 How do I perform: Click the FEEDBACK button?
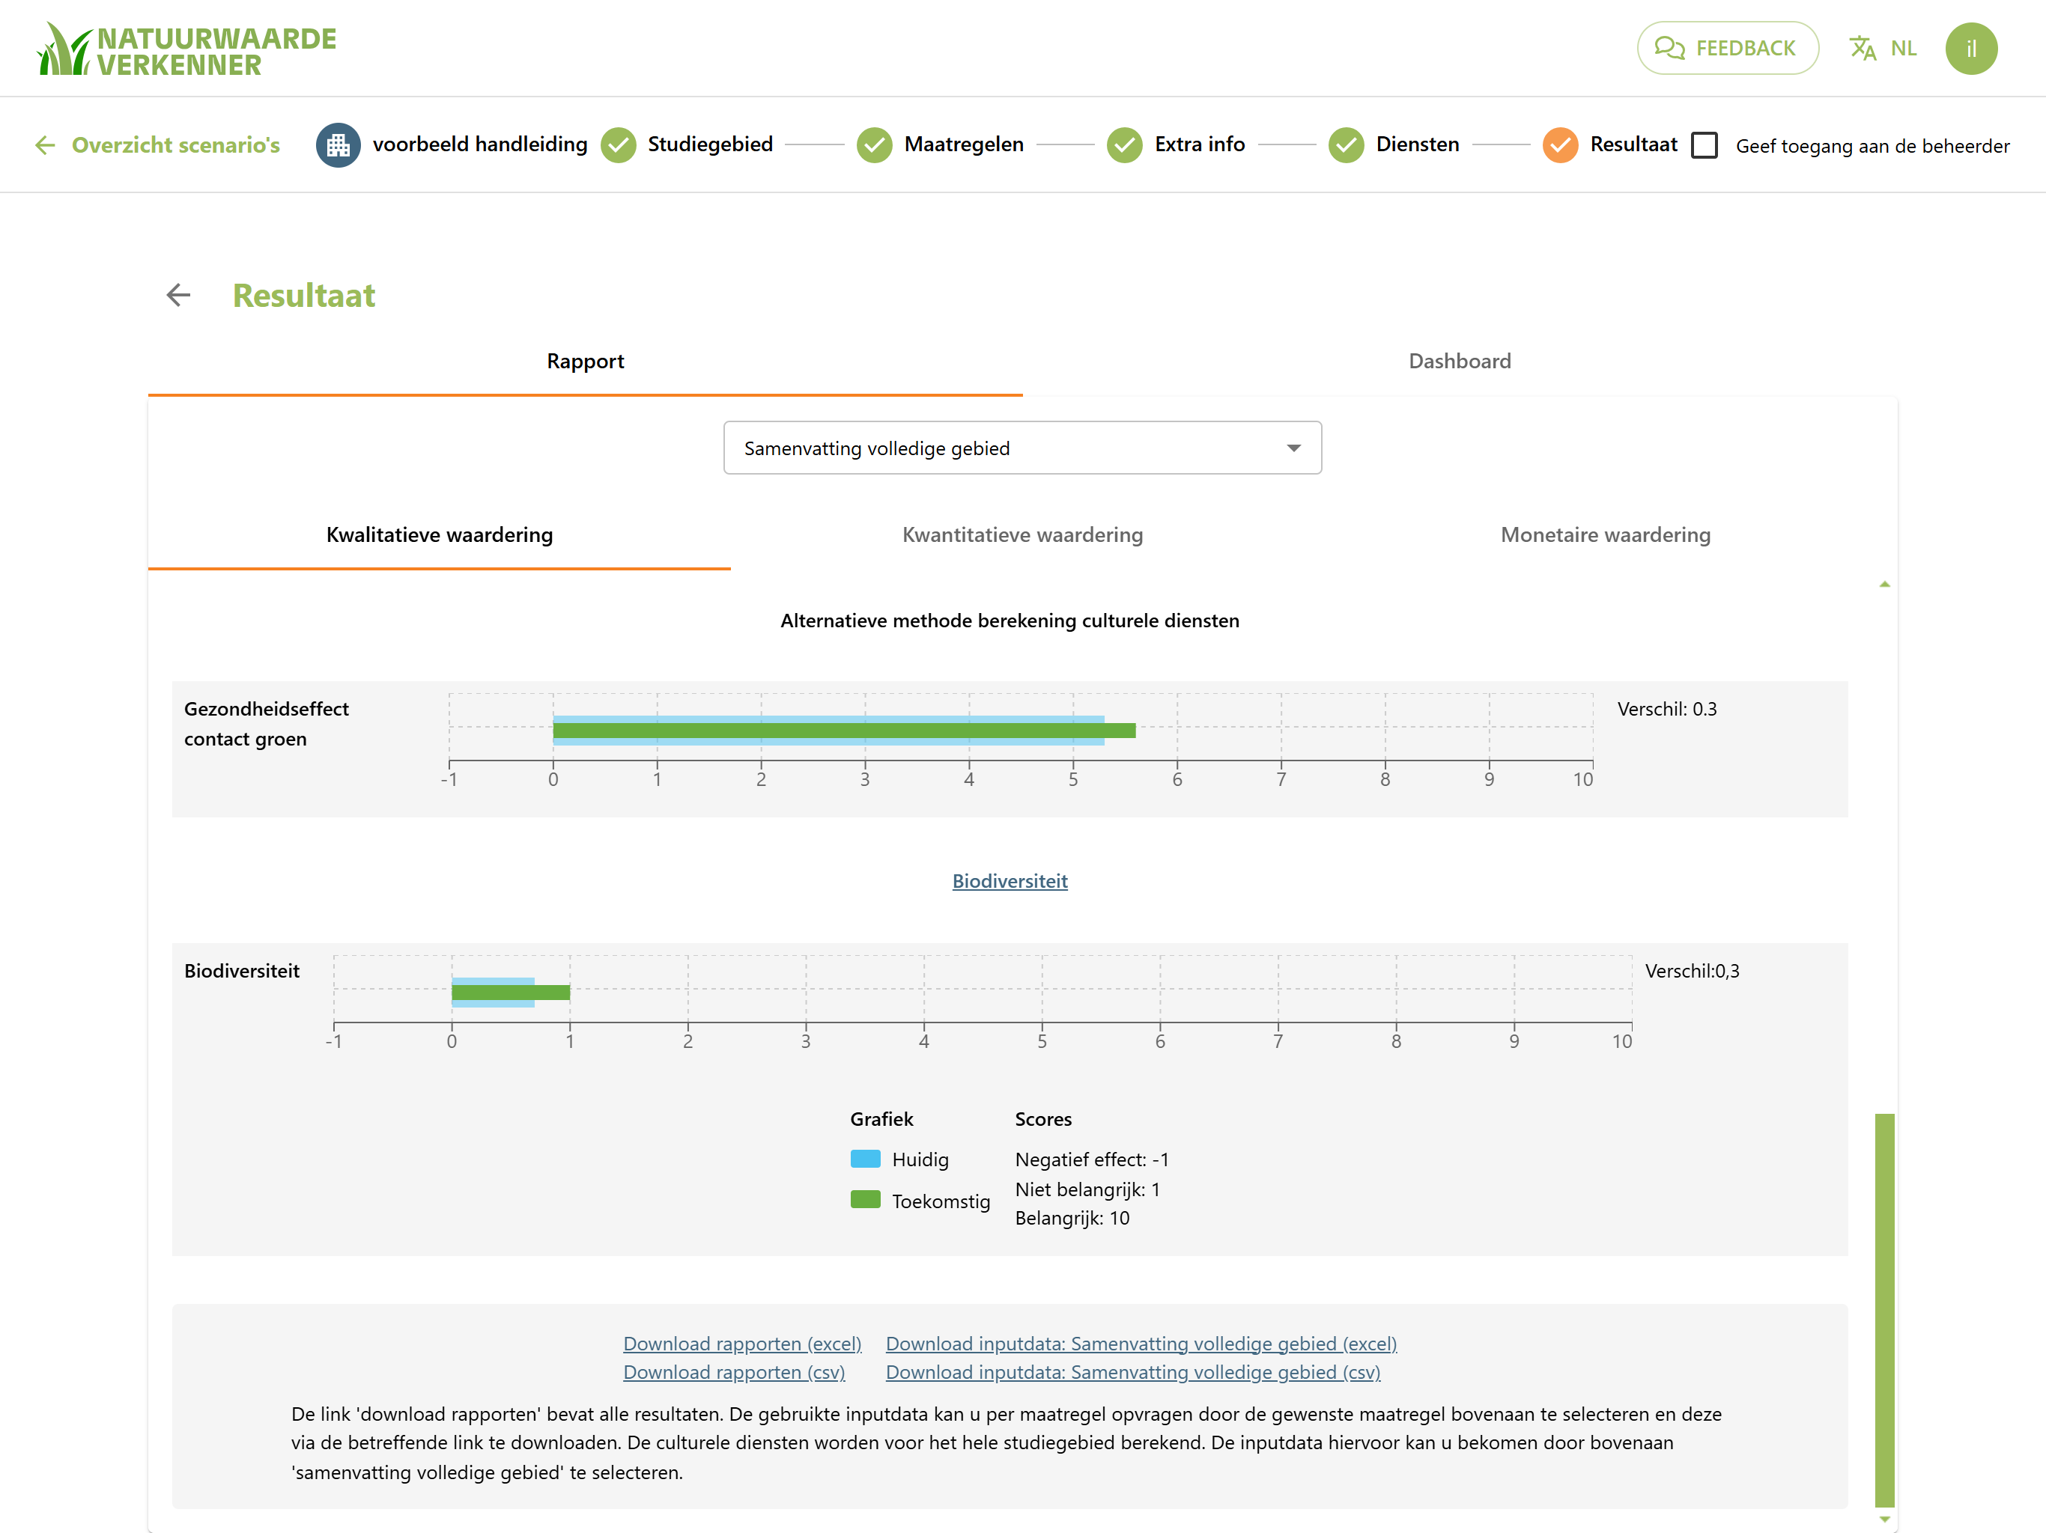[x=1727, y=48]
